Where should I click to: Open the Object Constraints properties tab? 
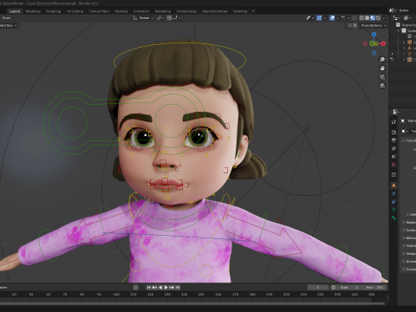point(393,201)
